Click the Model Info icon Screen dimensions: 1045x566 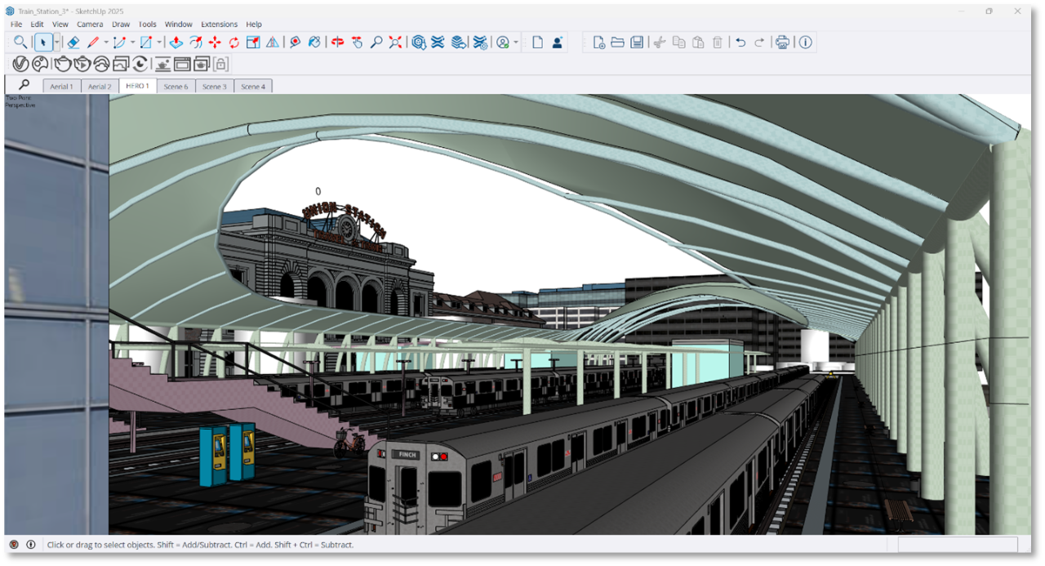(x=806, y=42)
